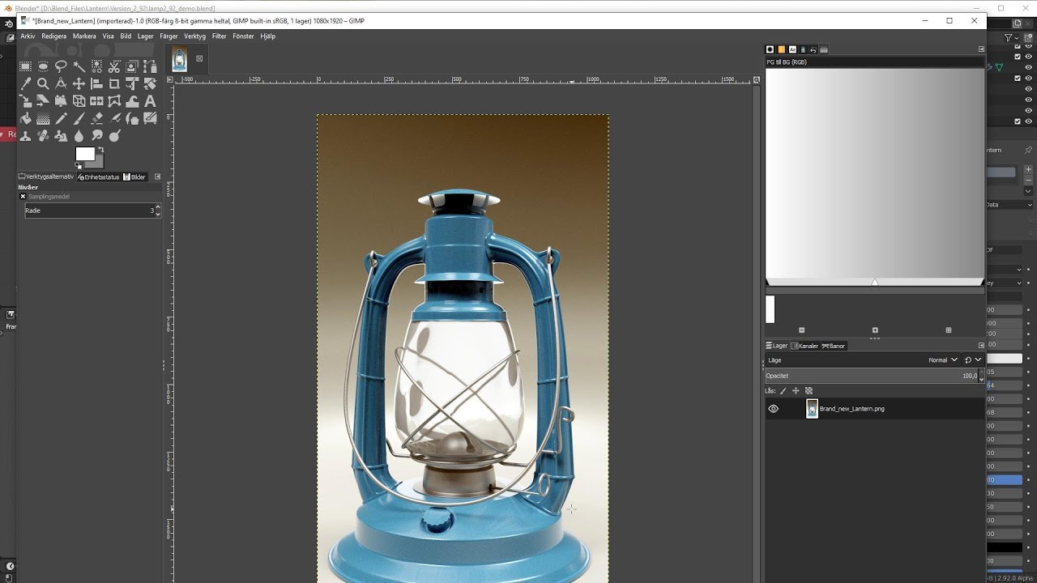Select the Paintbrush tool
Viewport: 1037px width, 583px height.
coord(79,118)
